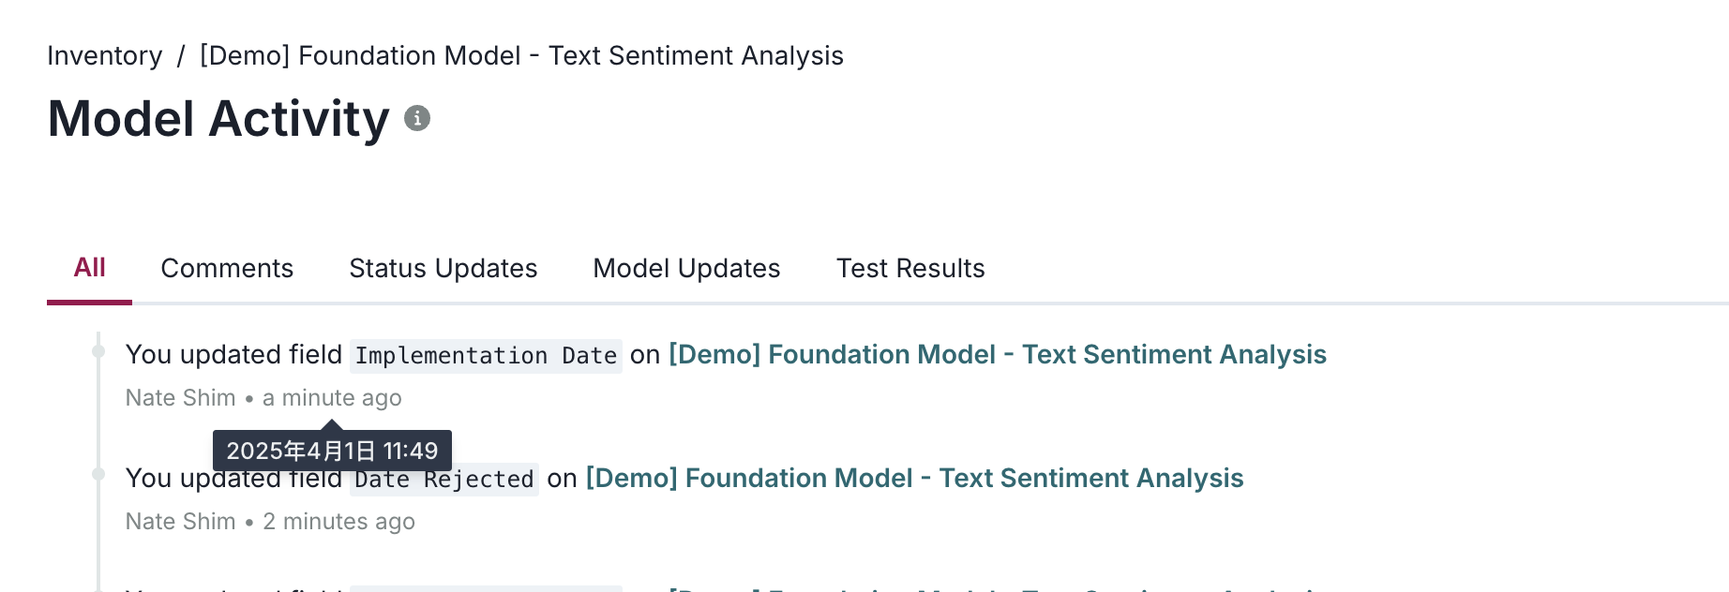The image size is (1729, 592).
Task: Click the Model Activity page heading
Action: click(x=218, y=118)
